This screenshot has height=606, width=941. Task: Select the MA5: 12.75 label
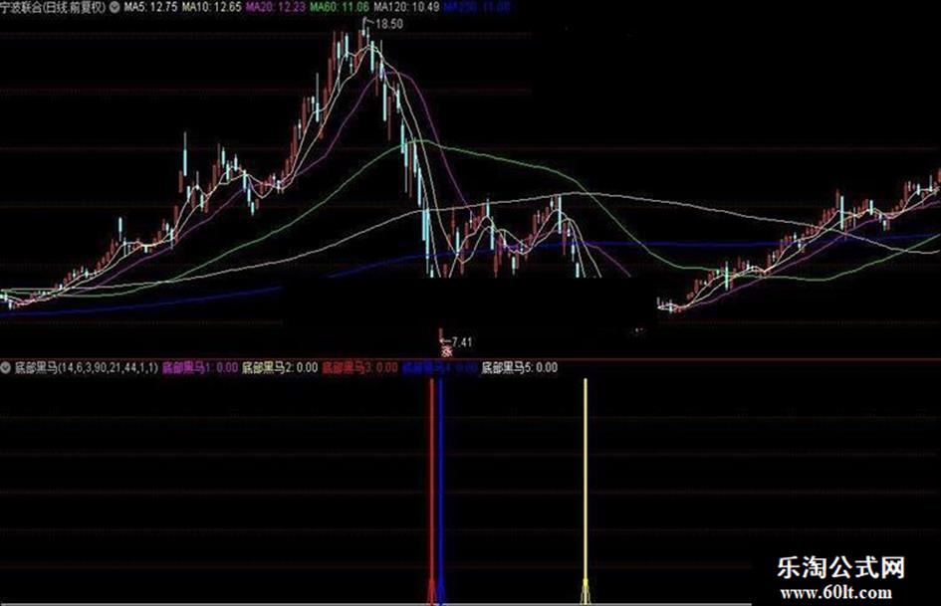[x=150, y=7]
